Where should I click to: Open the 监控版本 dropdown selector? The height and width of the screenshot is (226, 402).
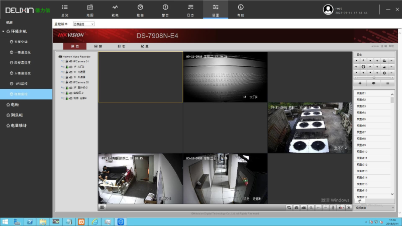83,24
